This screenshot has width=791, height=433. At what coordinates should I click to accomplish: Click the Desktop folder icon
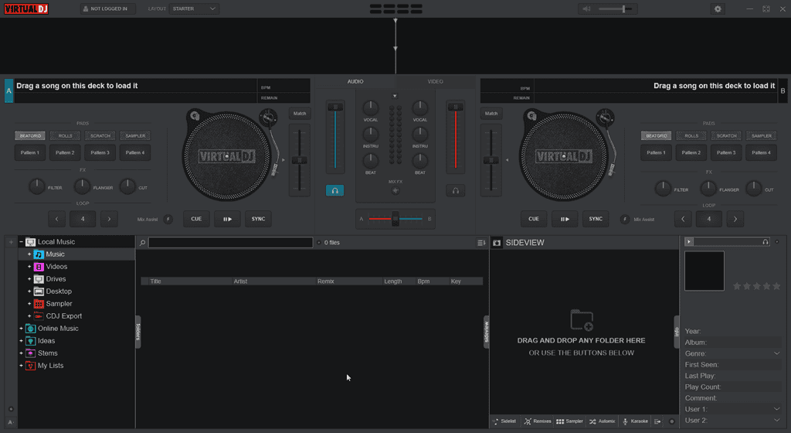39,292
